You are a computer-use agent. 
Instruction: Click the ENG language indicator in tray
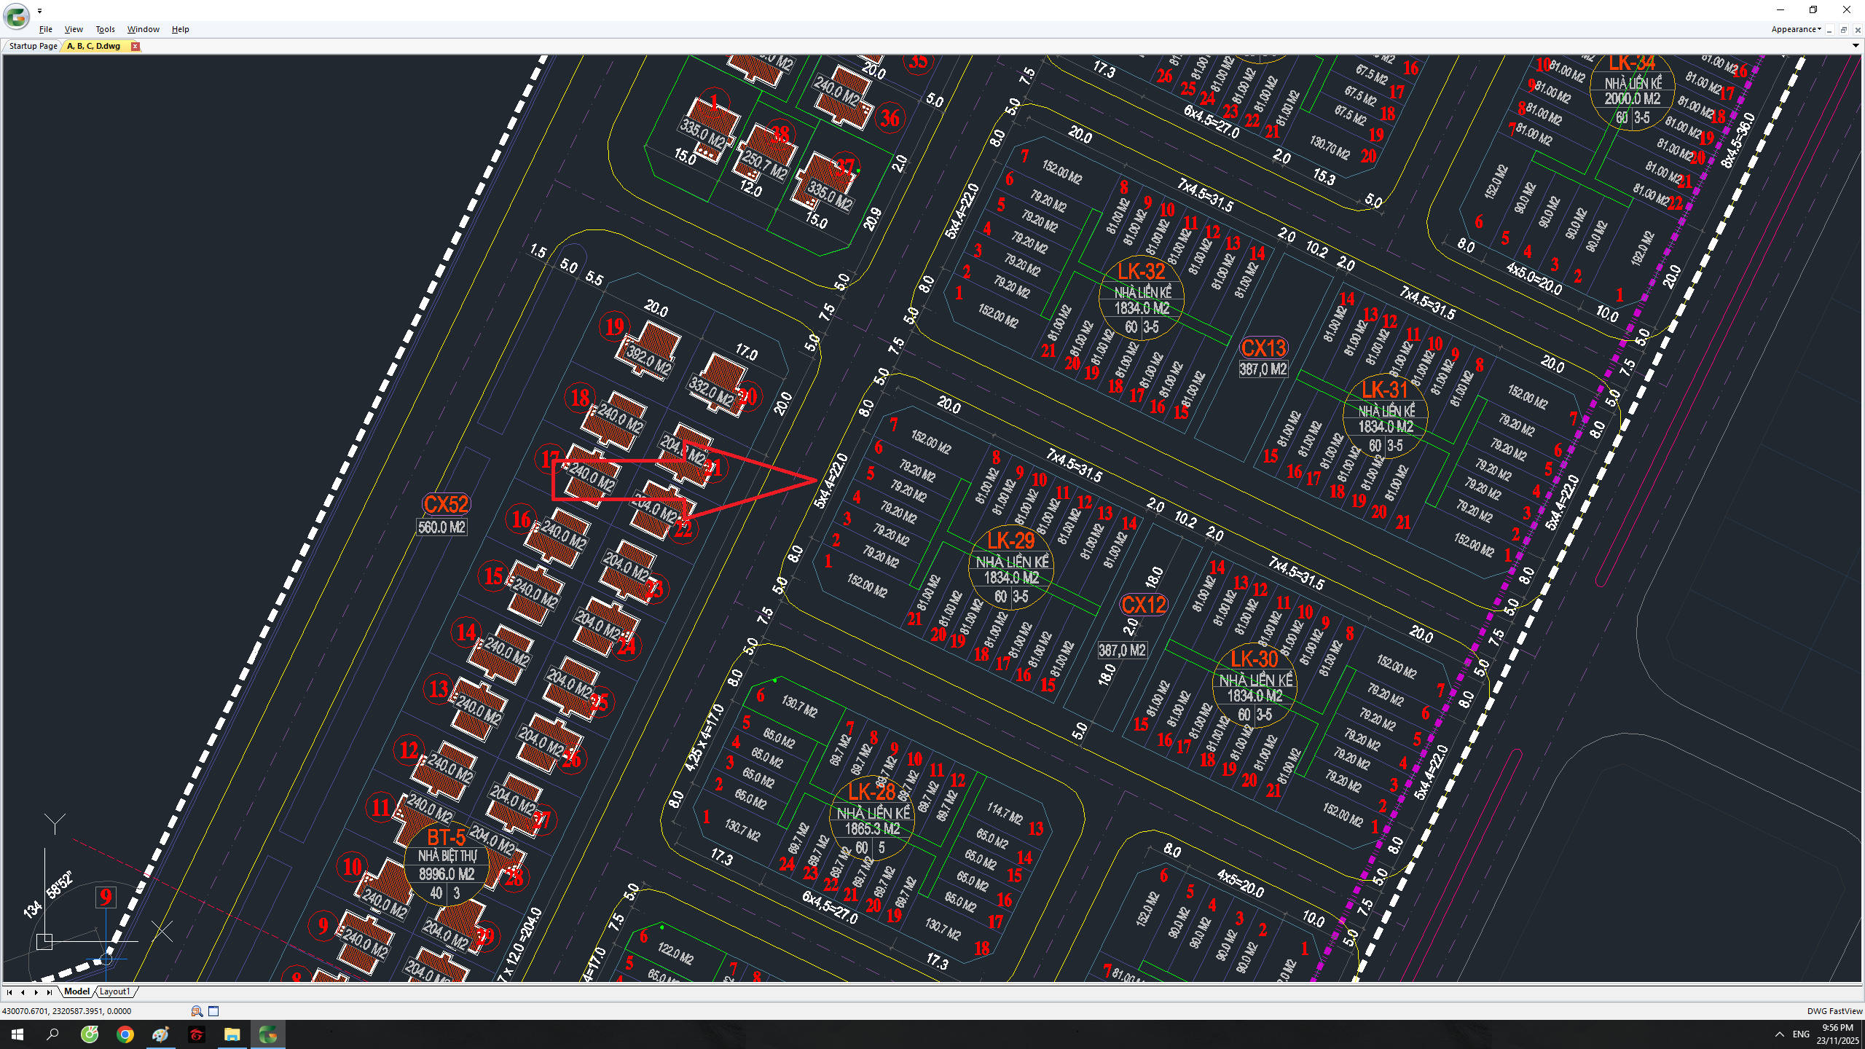(x=1801, y=1034)
